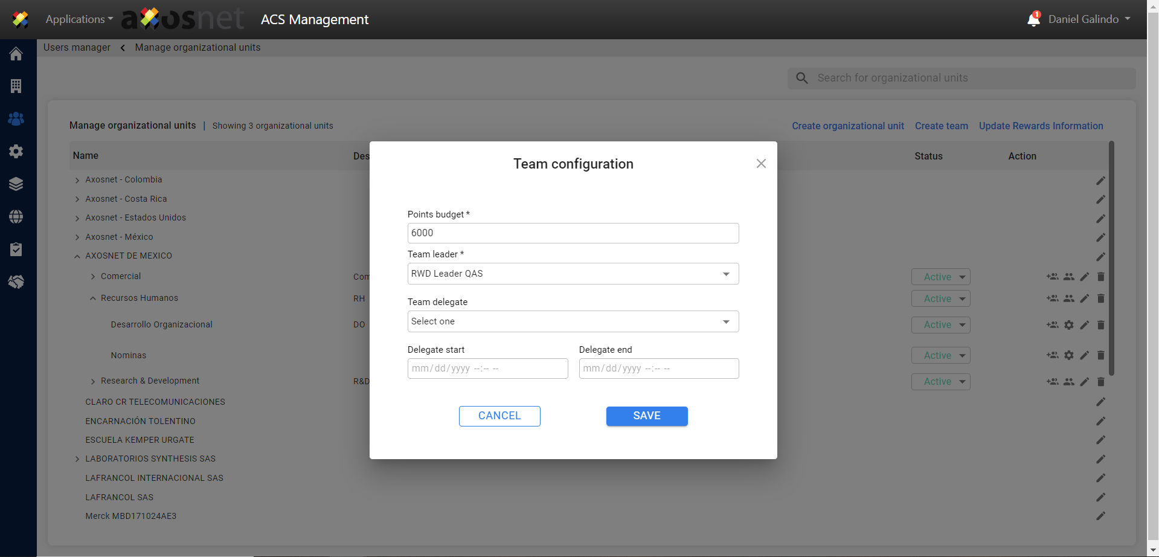Expand the Axosnet - Colombia tree node

pos(77,180)
